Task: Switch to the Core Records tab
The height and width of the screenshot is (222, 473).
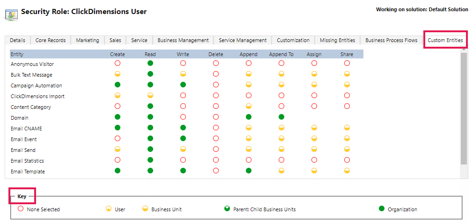Action: pyautogui.click(x=51, y=40)
